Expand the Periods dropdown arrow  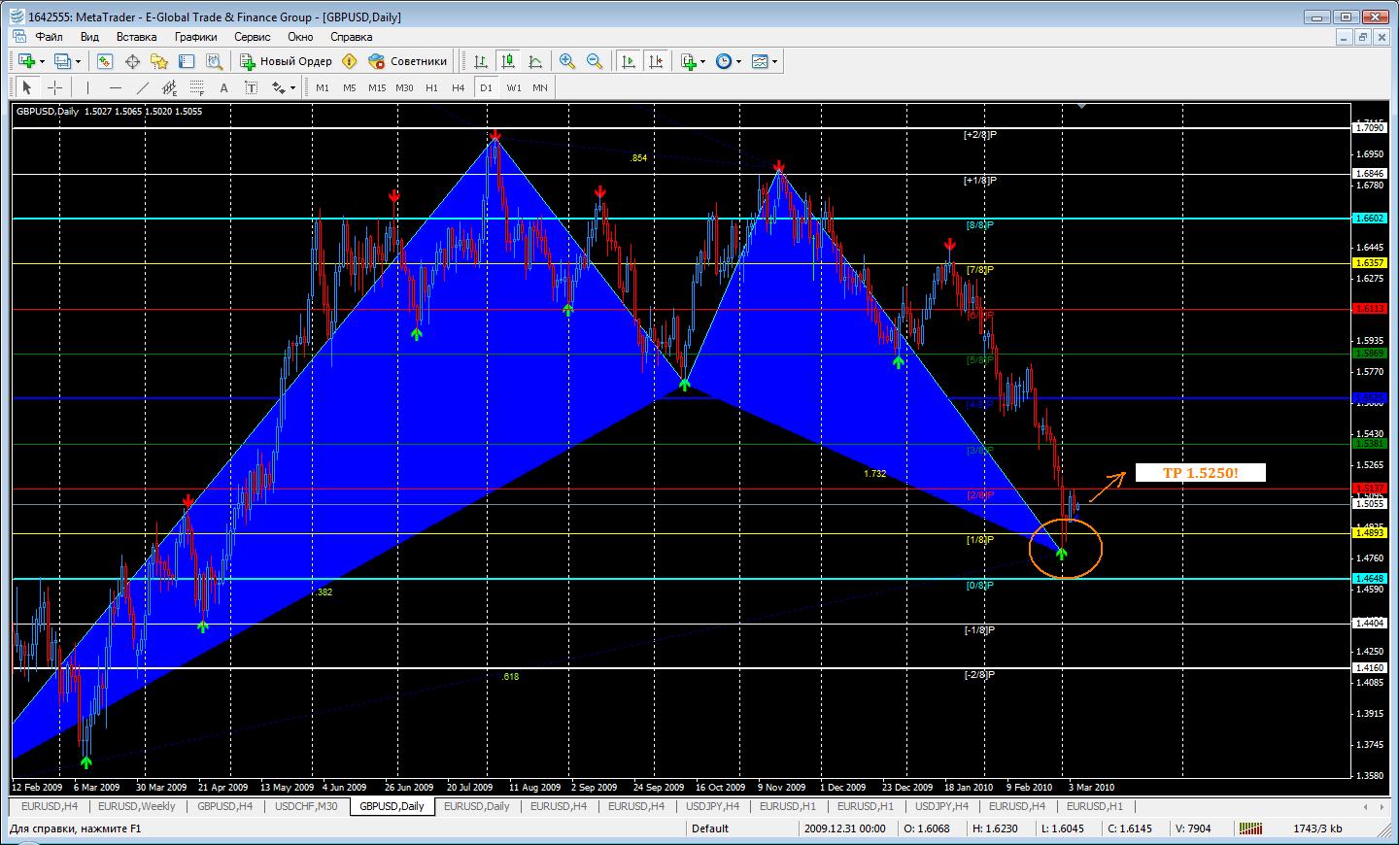(x=739, y=61)
